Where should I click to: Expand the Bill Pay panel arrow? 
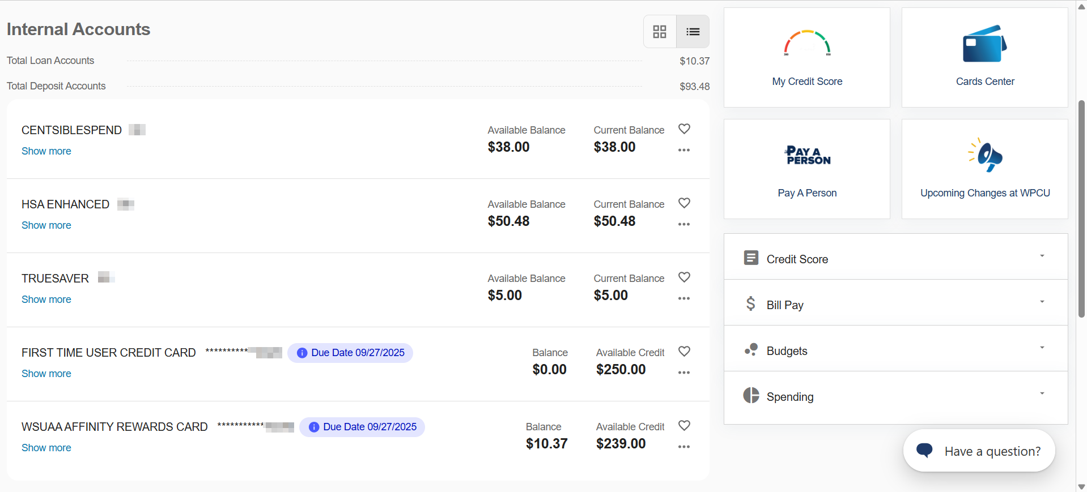point(1042,302)
